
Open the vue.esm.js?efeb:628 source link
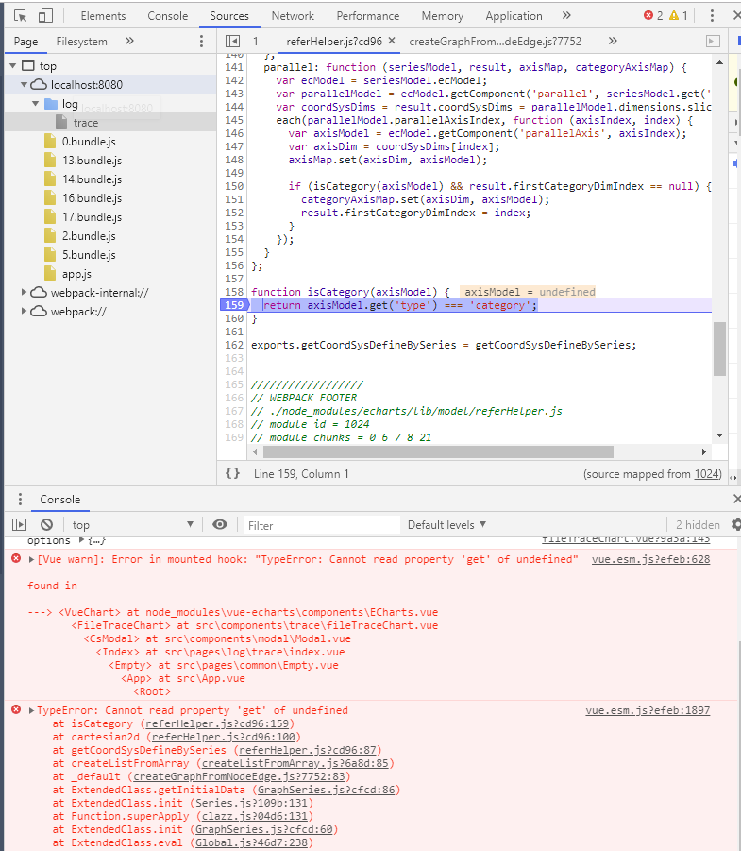pos(649,560)
